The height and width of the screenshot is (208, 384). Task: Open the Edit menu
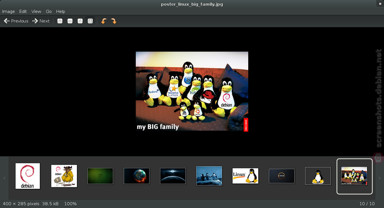23,11
